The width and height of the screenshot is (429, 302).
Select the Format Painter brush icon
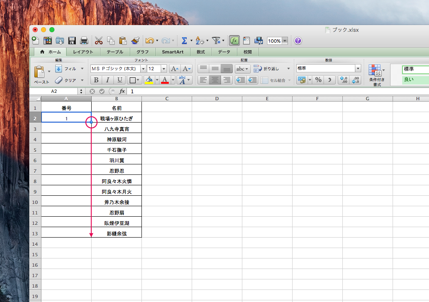coord(135,41)
